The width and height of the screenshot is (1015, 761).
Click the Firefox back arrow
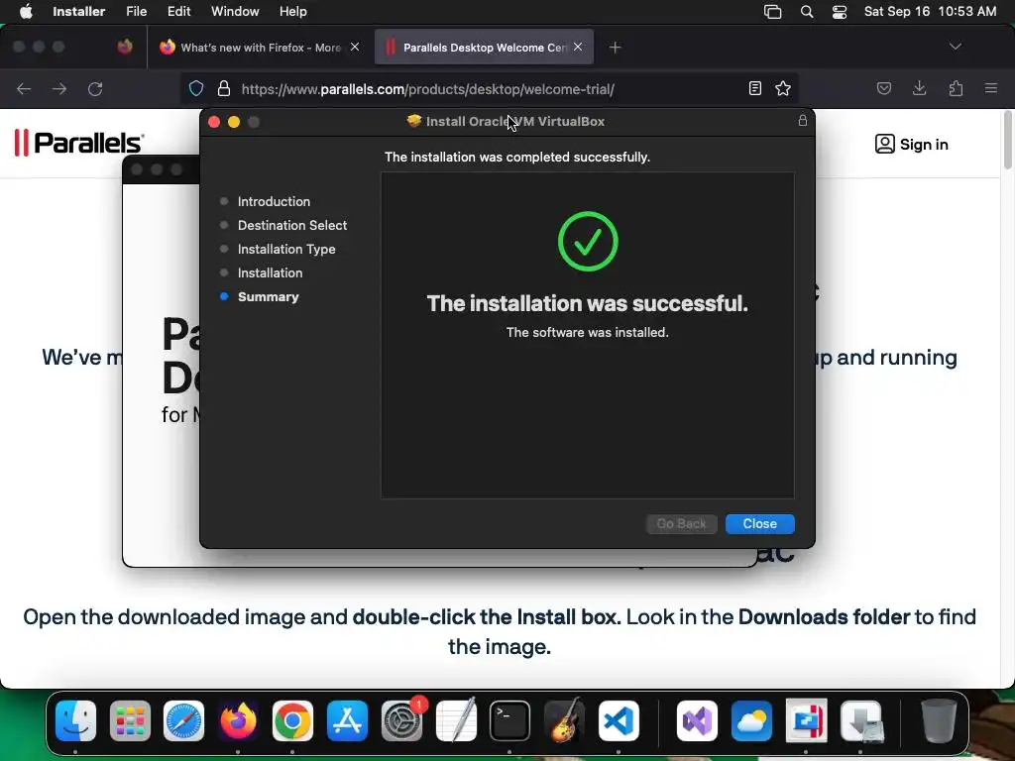click(x=24, y=88)
